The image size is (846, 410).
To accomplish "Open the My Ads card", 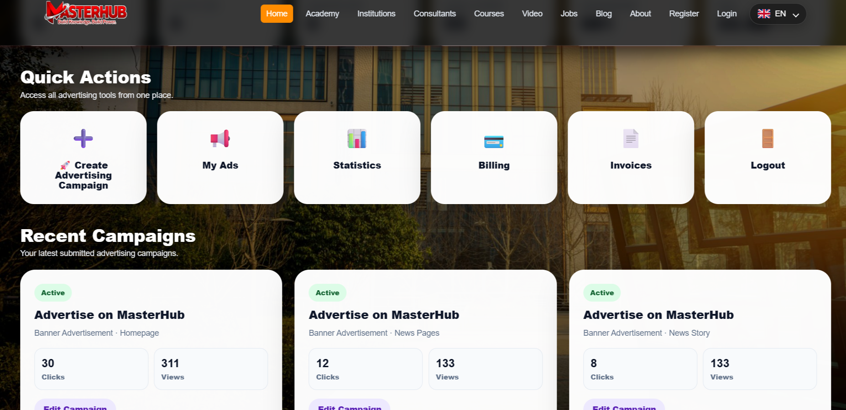I will click(x=220, y=158).
